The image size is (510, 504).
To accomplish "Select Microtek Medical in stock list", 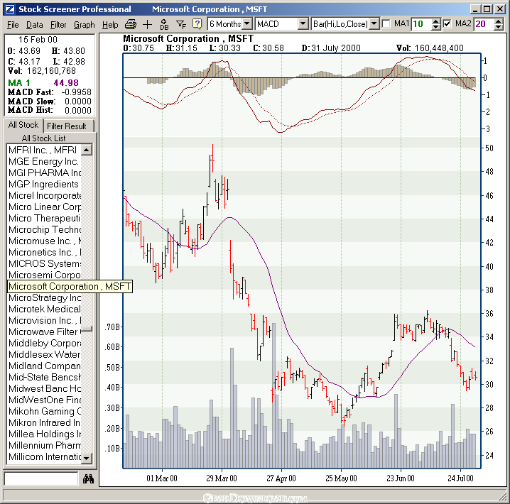I will point(44,309).
